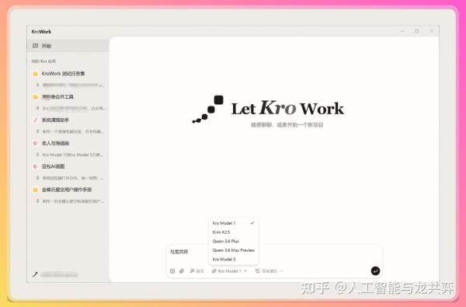Click the send arrow button in the chat box

[x=375, y=270]
